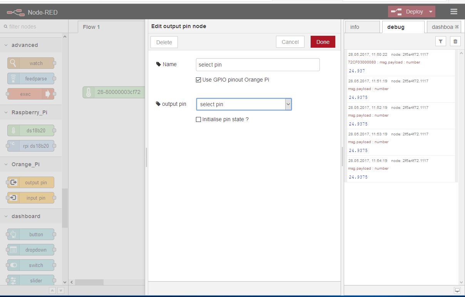The width and height of the screenshot is (465, 297).
Task: Select the dashboard switch node
Action: pos(31,265)
